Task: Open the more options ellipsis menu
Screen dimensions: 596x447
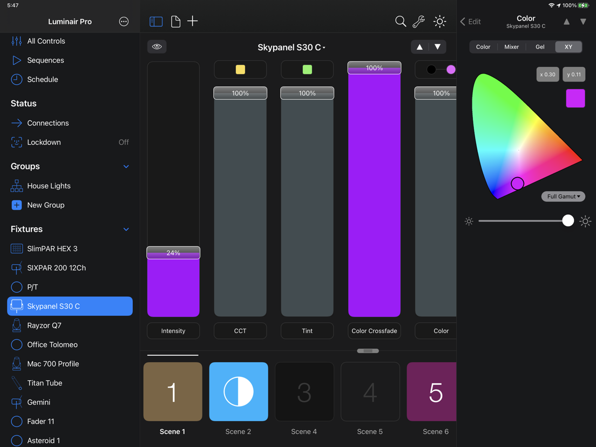Action: point(124,22)
